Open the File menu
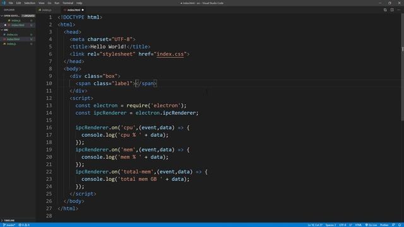404x227 pixels. (11, 3)
